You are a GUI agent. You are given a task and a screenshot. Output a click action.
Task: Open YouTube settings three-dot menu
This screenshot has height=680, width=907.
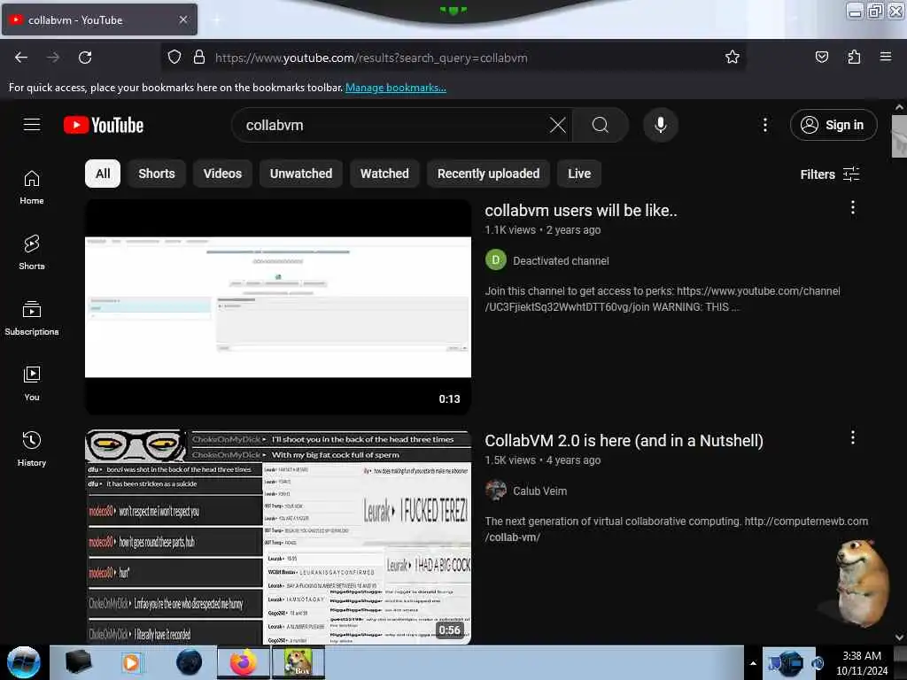pyautogui.click(x=764, y=125)
